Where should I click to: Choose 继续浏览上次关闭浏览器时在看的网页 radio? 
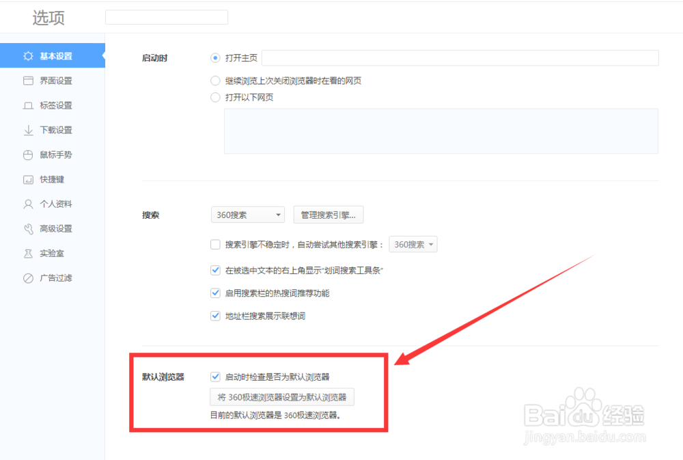click(215, 81)
